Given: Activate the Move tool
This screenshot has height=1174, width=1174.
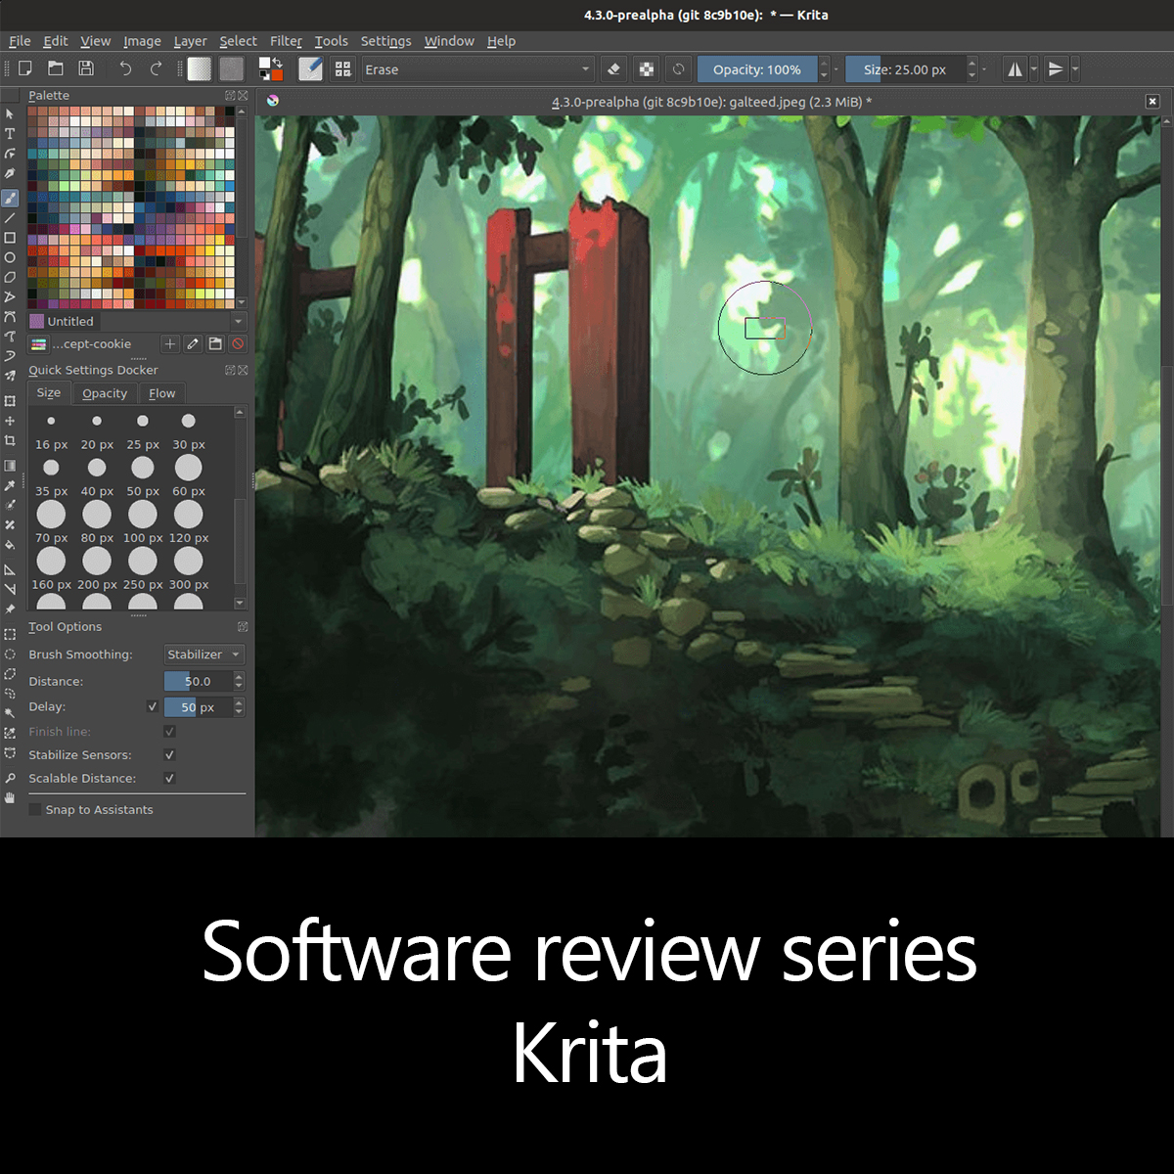Looking at the screenshot, I should point(11,420).
